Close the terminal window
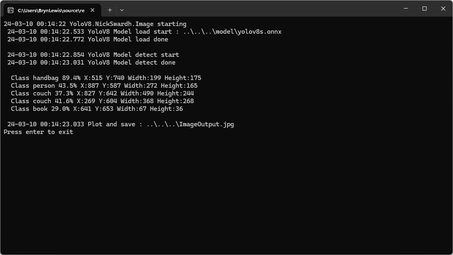The height and width of the screenshot is (255, 453). [443, 9]
